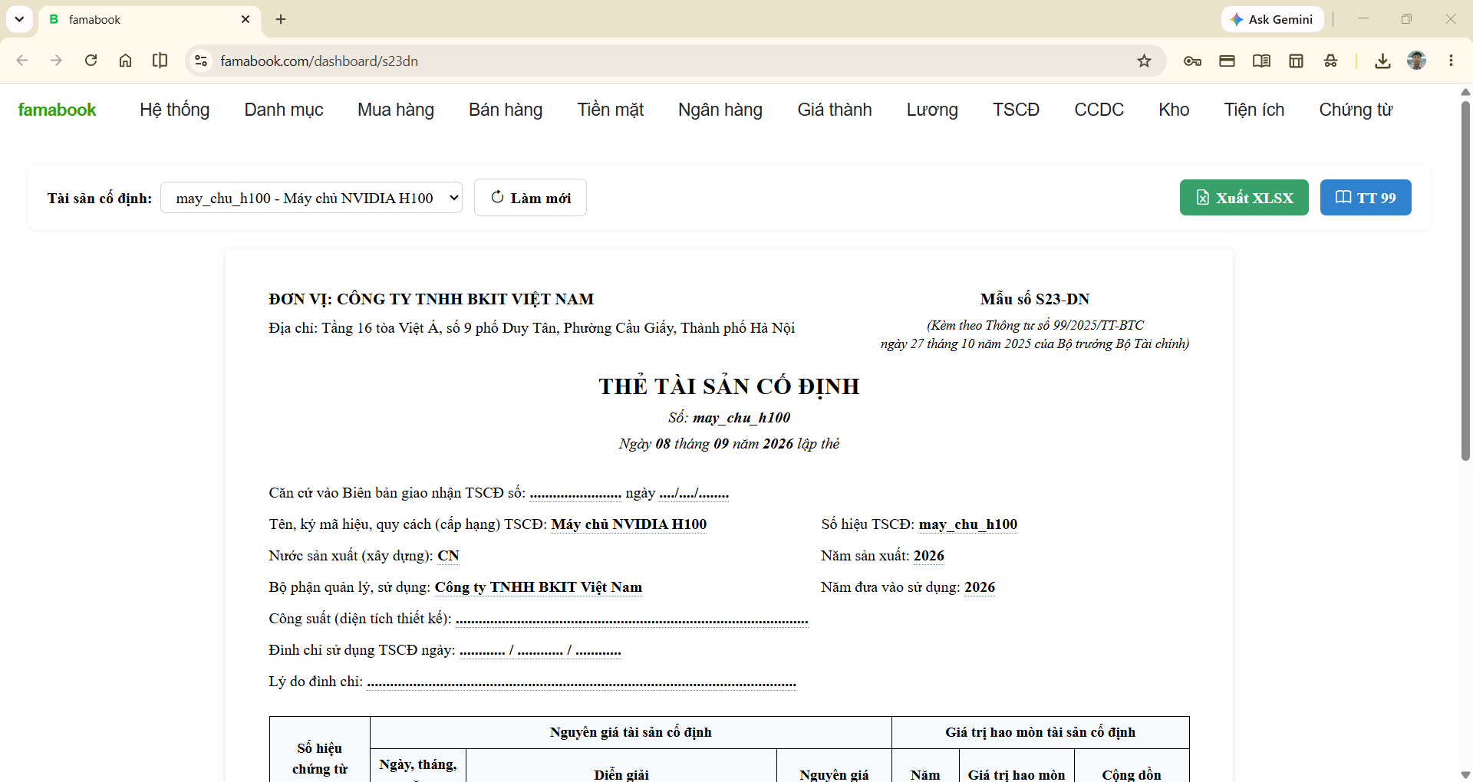
Task: Open a new browser tab
Action: click(281, 19)
